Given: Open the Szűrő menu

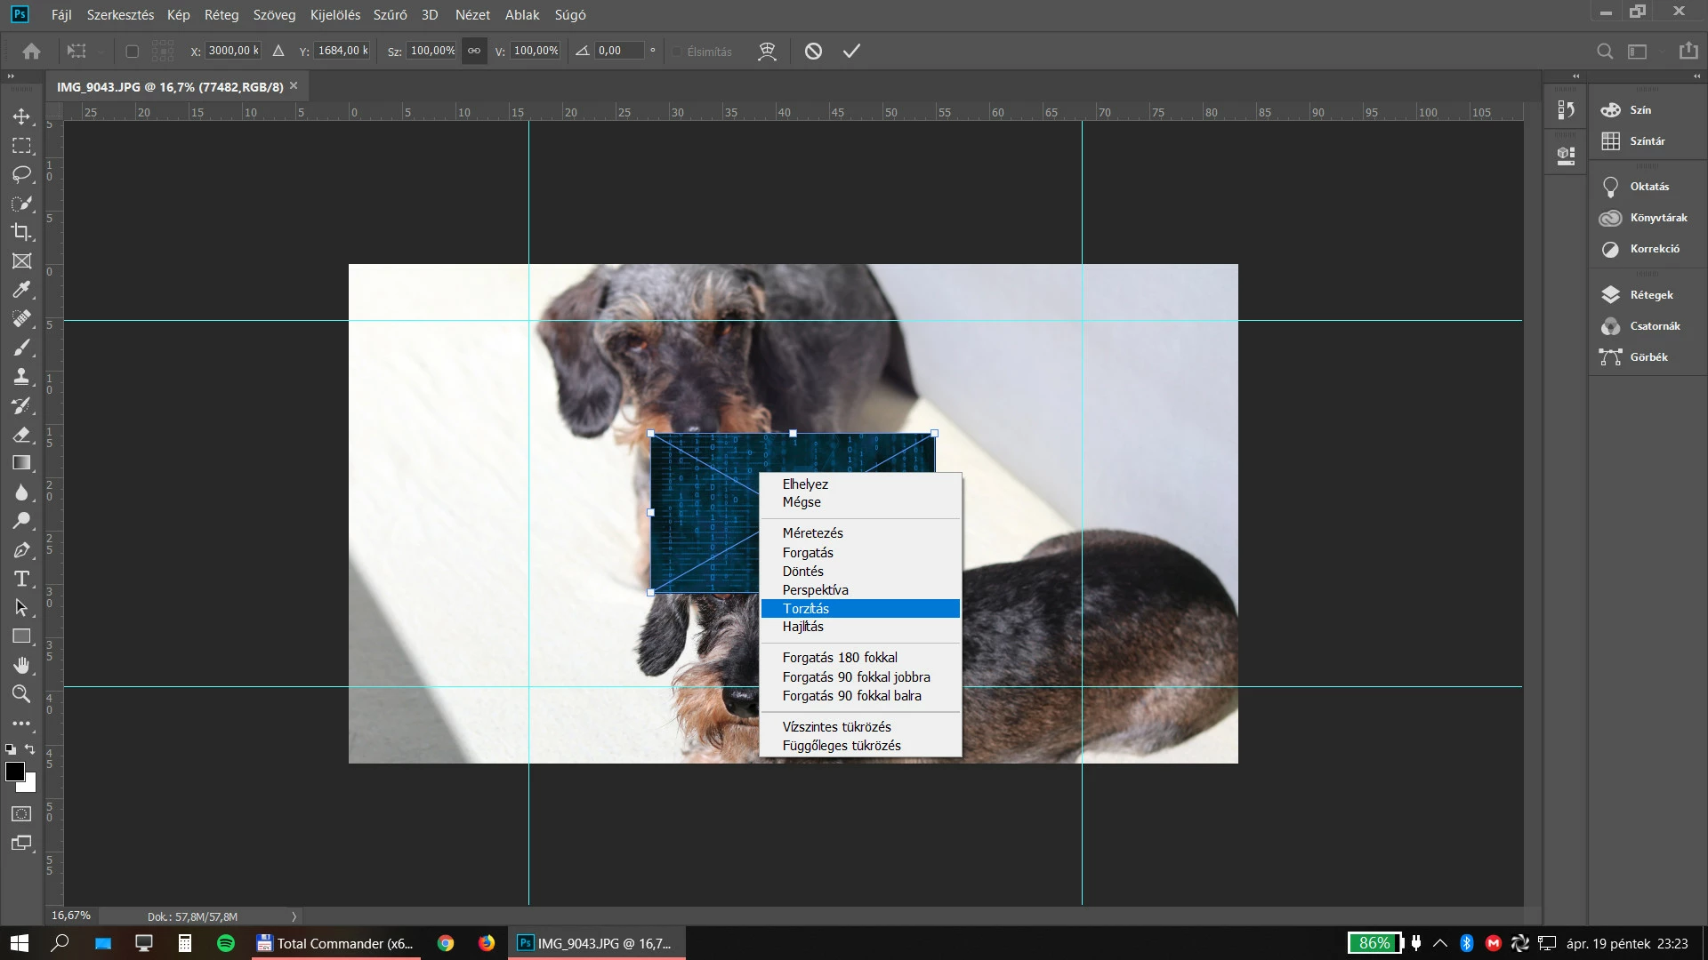Looking at the screenshot, I should point(390,15).
